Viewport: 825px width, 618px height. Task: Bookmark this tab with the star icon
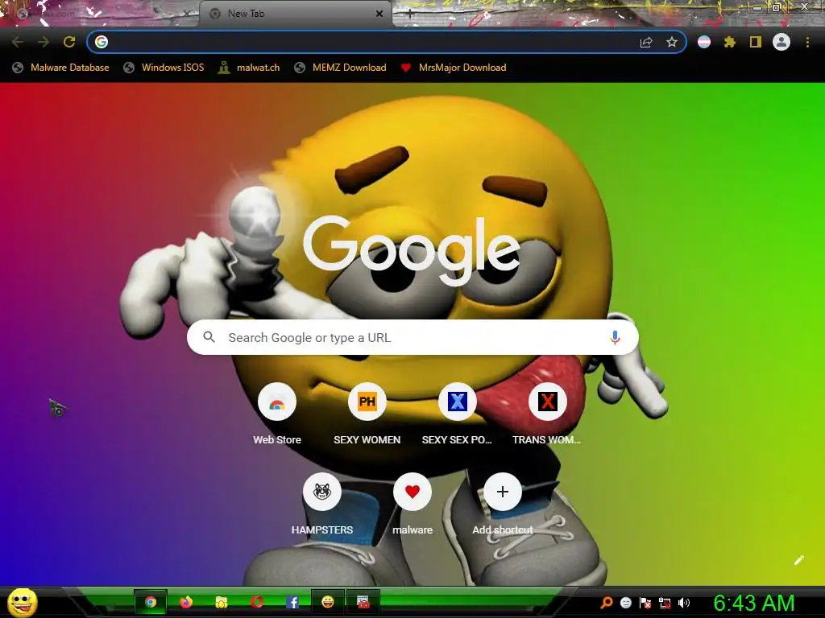click(671, 42)
